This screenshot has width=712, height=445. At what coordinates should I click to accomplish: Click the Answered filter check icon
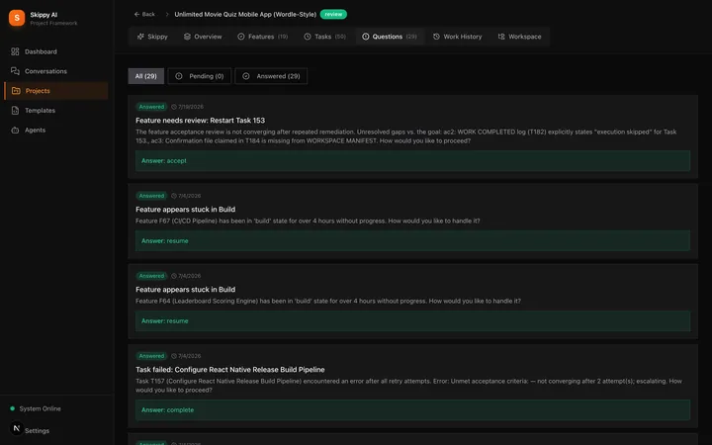coord(245,76)
